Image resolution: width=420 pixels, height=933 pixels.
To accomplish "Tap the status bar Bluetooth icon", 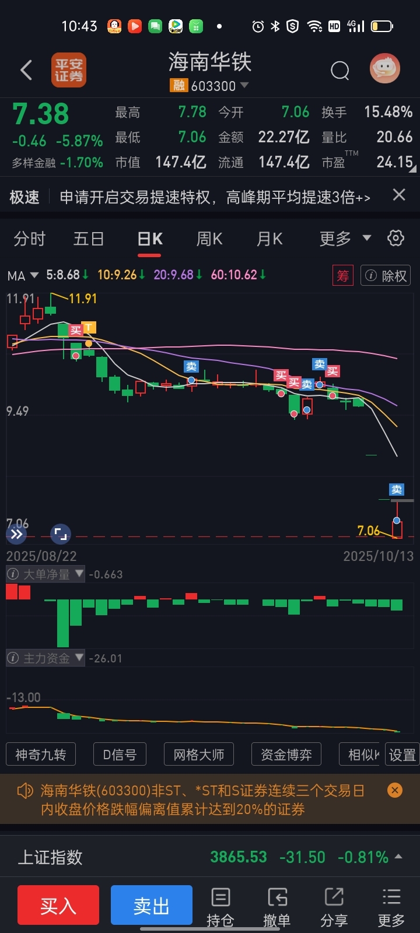I will pos(275,26).
